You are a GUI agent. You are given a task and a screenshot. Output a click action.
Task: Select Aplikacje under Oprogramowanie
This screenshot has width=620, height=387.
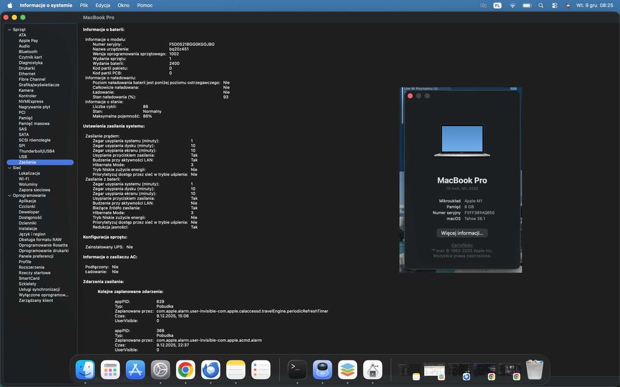click(x=27, y=201)
